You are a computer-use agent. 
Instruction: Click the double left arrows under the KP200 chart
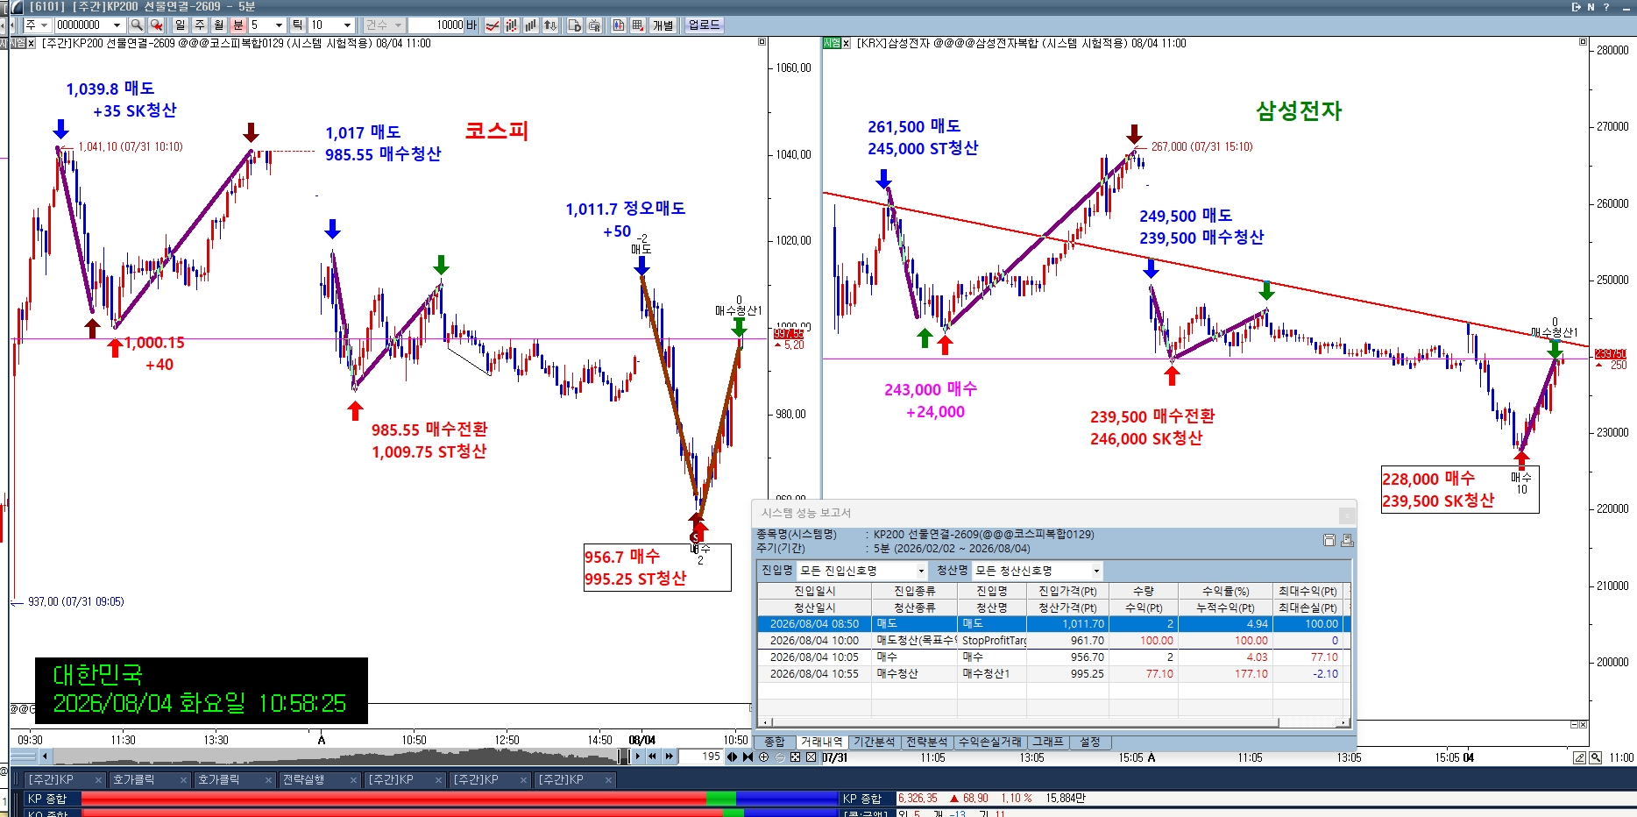coord(653,756)
